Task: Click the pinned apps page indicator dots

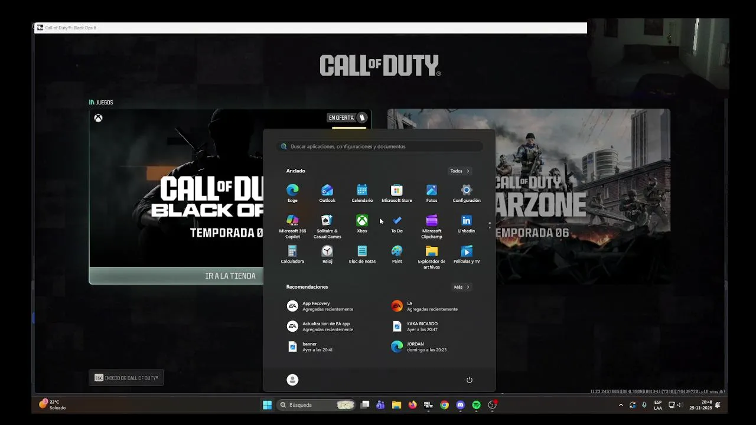Action: coord(490,225)
